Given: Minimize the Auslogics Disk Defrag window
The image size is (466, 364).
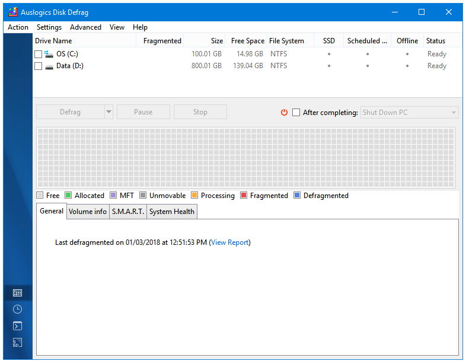Looking at the screenshot, I should point(395,12).
